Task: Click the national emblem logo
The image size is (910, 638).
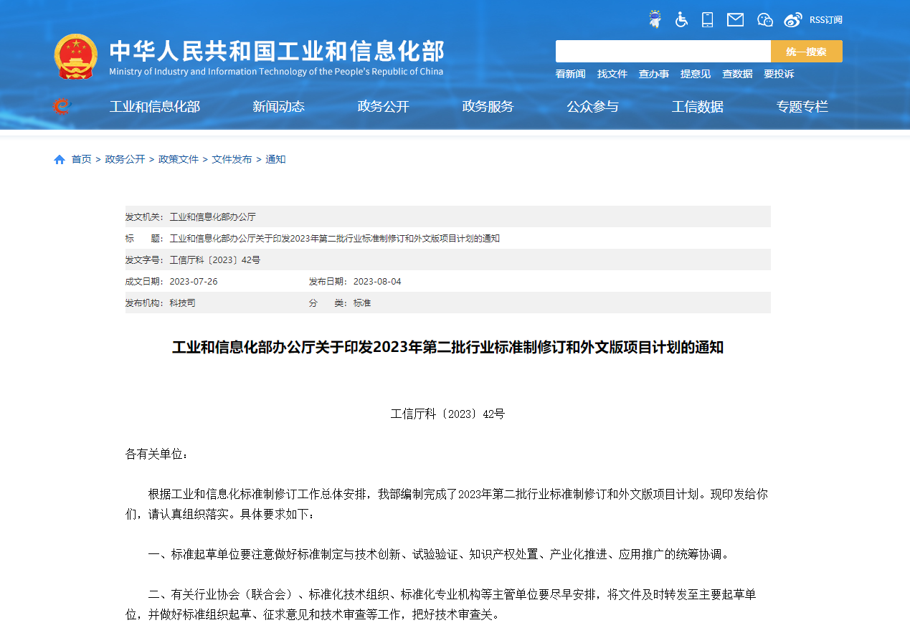Action: coord(76,57)
